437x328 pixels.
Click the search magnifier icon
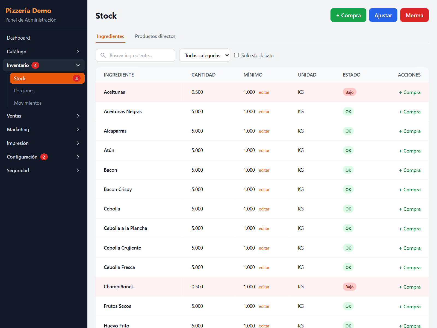[x=103, y=55]
